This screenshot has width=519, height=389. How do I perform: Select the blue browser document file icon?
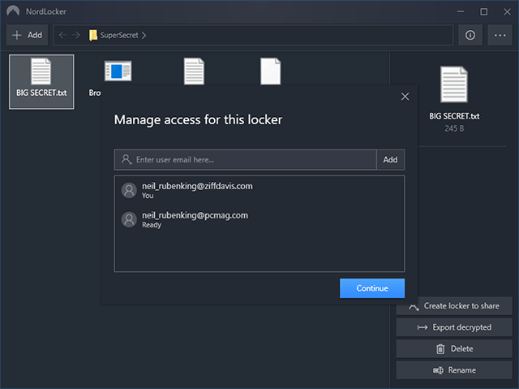point(118,71)
